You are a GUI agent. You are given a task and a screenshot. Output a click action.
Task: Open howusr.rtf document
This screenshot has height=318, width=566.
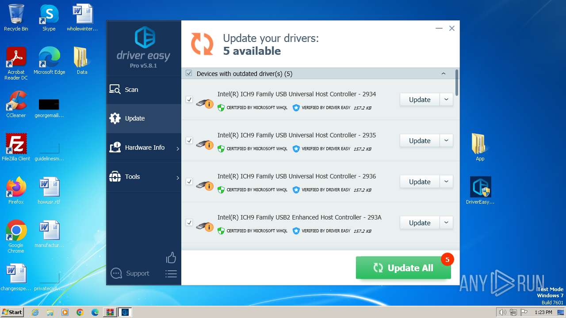tap(49, 191)
